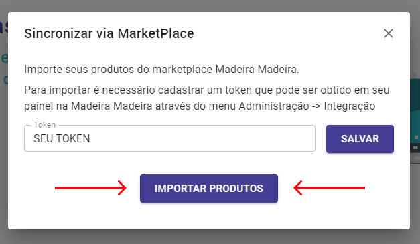Focus the Token input field
Screen dimensions: 420x244
[x=169, y=138]
